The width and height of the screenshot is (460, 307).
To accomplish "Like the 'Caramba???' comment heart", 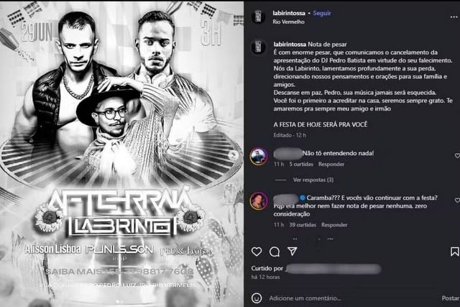I will [x=457, y=200].
